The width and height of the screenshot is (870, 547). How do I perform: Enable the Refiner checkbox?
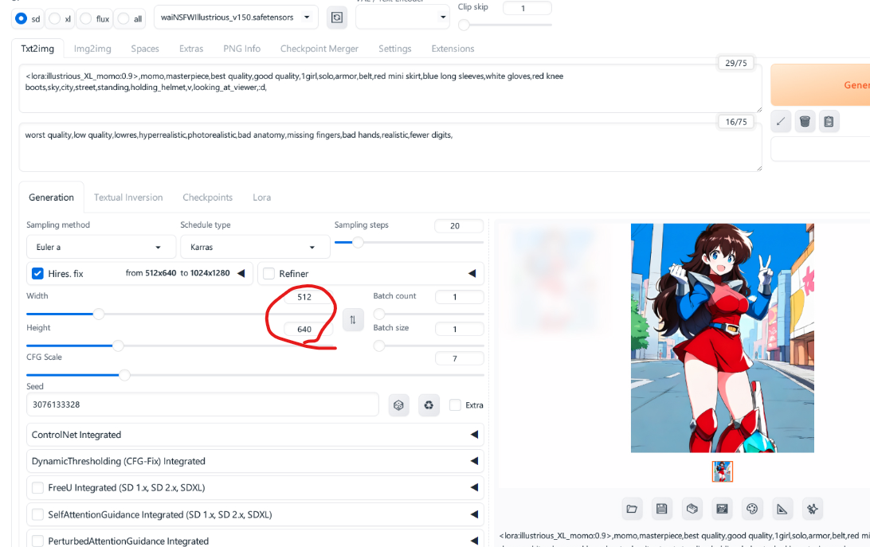(268, 274)
